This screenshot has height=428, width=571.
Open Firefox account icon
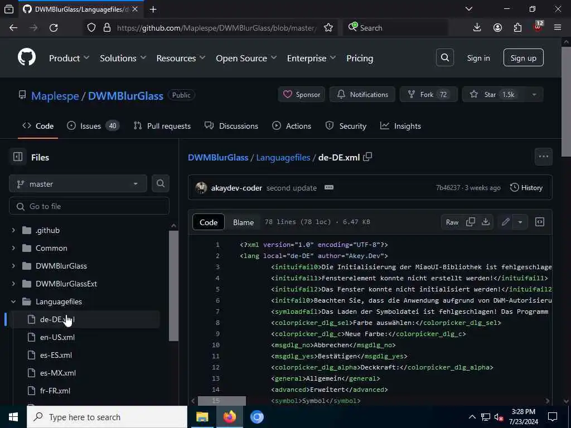497,28
